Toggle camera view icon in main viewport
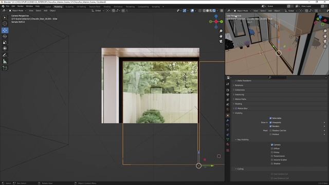Image resolution: width=329 pixels, height=185 pixels. coord(221,42)
